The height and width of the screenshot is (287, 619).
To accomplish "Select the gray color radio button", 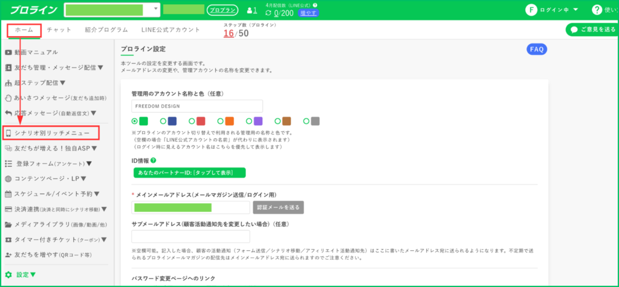I will click(x=306, y=121).
